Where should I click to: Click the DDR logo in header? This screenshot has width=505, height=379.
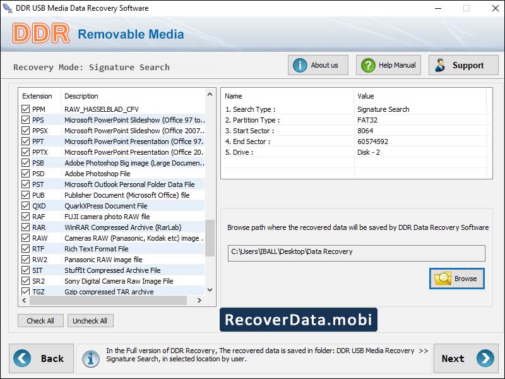(x=41, y=33)
